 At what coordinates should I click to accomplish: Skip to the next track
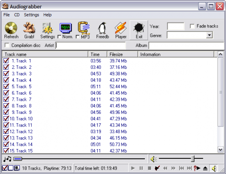[189, 168]
